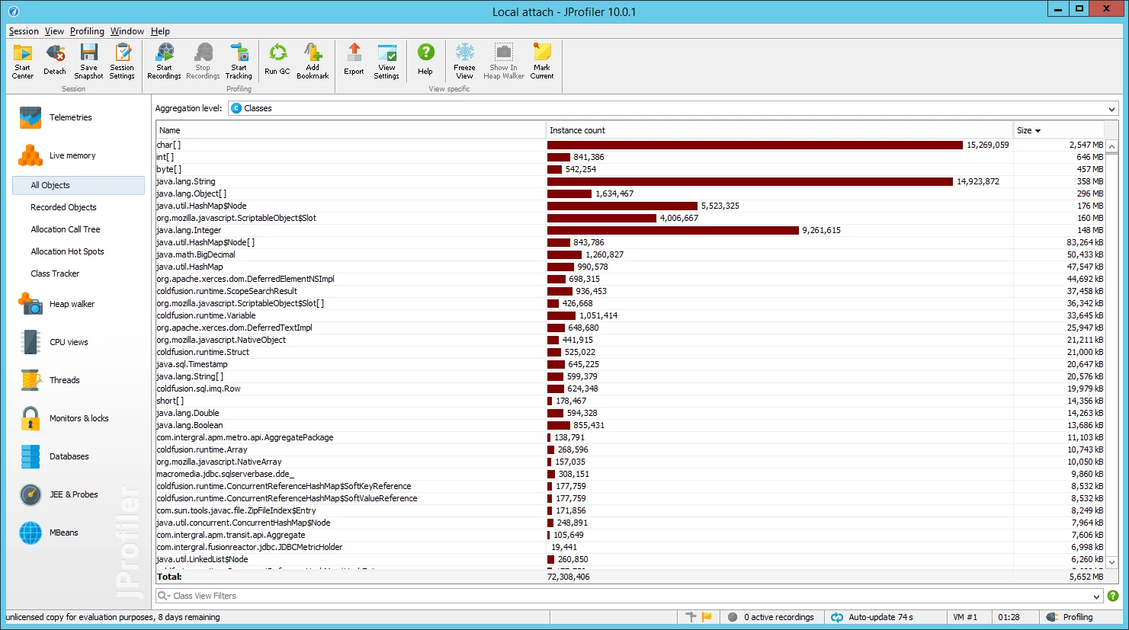Select the coldfusion.runtime.Variable row

pos(630,315)
